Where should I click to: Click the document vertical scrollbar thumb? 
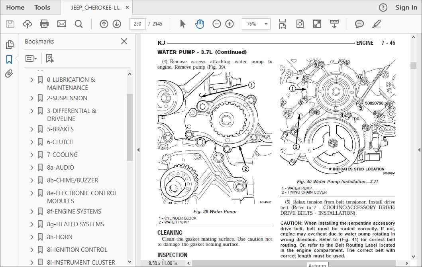pyautogui.click(x=413, y=65)
